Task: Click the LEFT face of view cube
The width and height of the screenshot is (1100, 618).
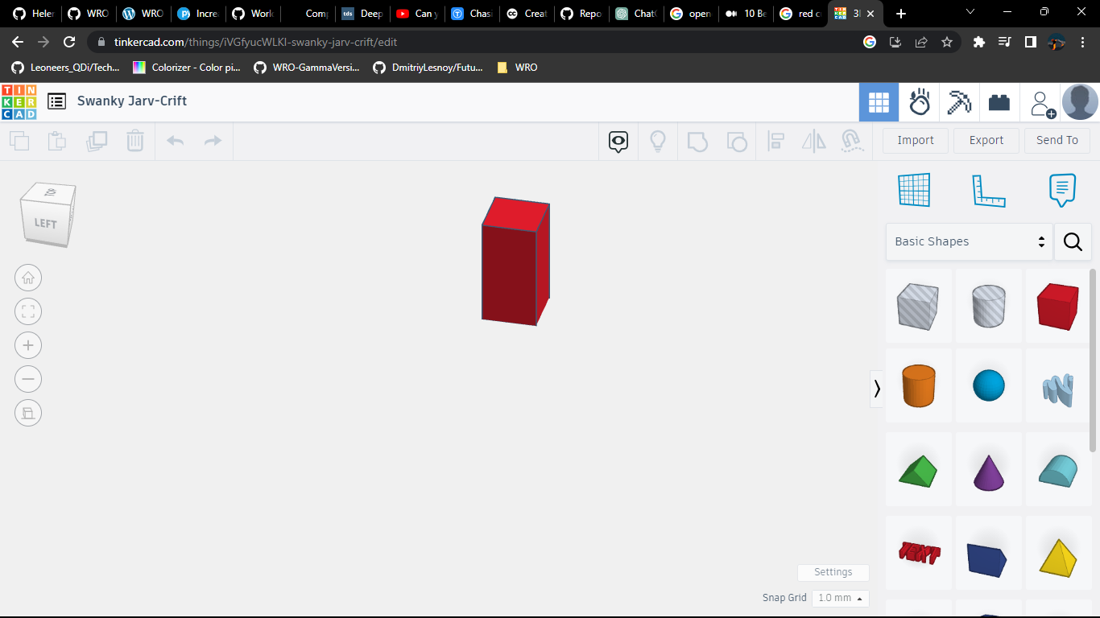Action: (x=45, y=223)
